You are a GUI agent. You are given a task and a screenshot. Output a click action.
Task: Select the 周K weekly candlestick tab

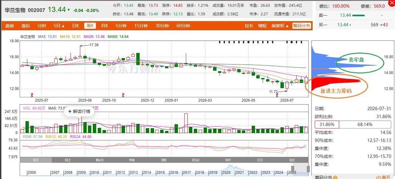(x=90, y=26)
